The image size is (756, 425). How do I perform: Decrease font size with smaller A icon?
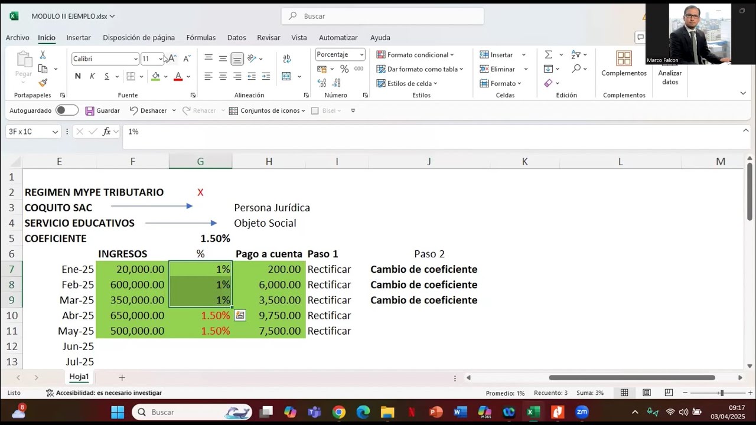(x=186, y=58)
